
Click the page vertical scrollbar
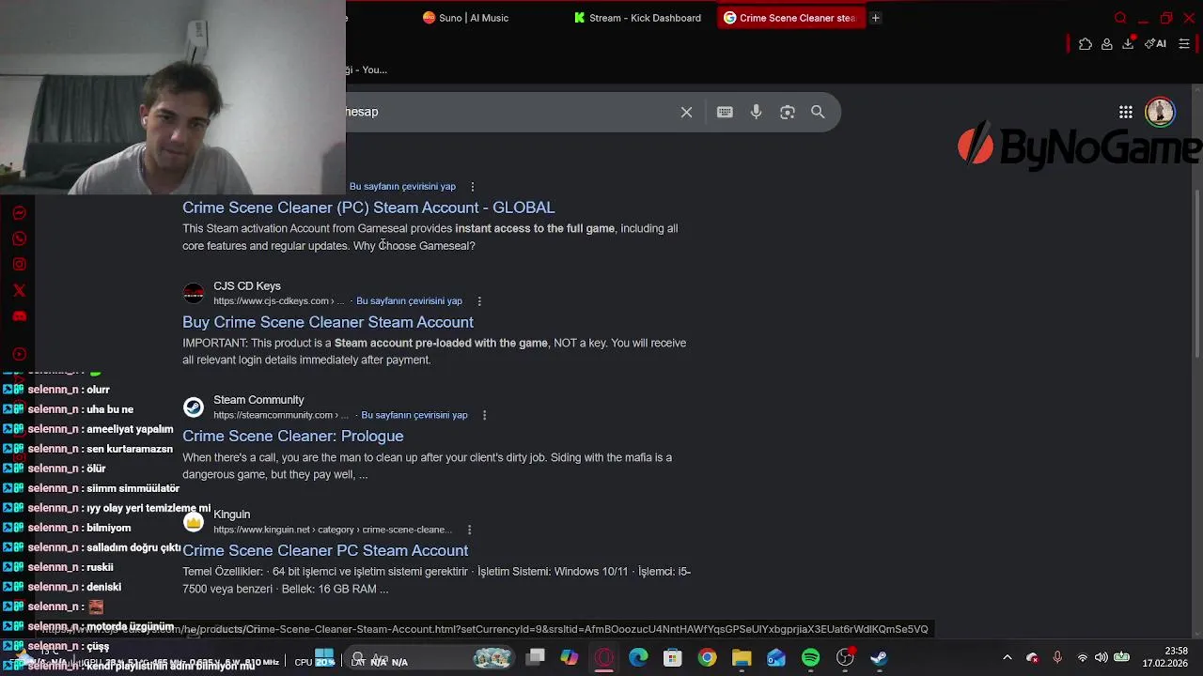coord(1197,272)
